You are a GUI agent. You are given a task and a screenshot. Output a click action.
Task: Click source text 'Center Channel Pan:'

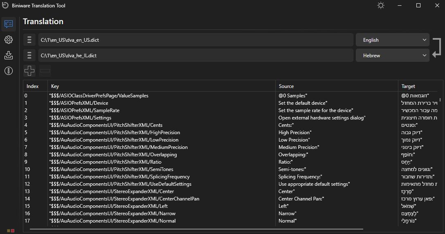(301, 199)
